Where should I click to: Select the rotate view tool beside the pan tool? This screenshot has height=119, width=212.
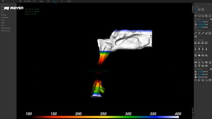coord(199,16)
